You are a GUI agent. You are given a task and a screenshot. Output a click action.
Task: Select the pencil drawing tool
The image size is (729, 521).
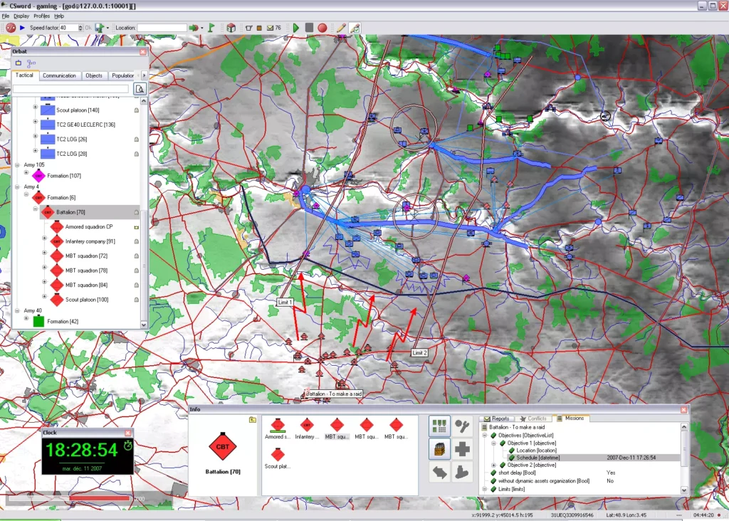(x=341, y=28)
